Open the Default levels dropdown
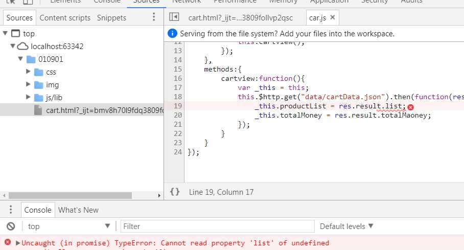464x250 pixels. [346, 226]
